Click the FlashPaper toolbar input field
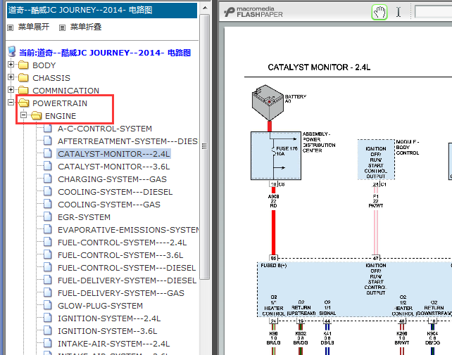Viewport: 452px width, 355px height. [x=433, y=12]
